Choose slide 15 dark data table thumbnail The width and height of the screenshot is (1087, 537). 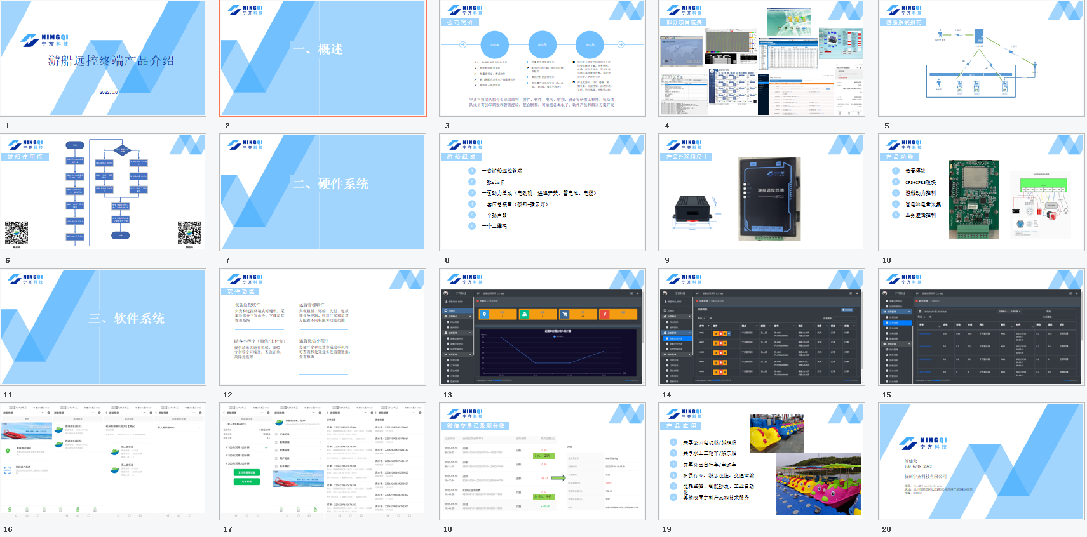[x=982, y=327]
